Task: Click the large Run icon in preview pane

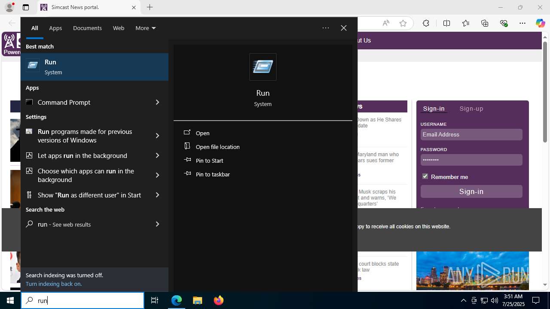Action: pos(263,67)
